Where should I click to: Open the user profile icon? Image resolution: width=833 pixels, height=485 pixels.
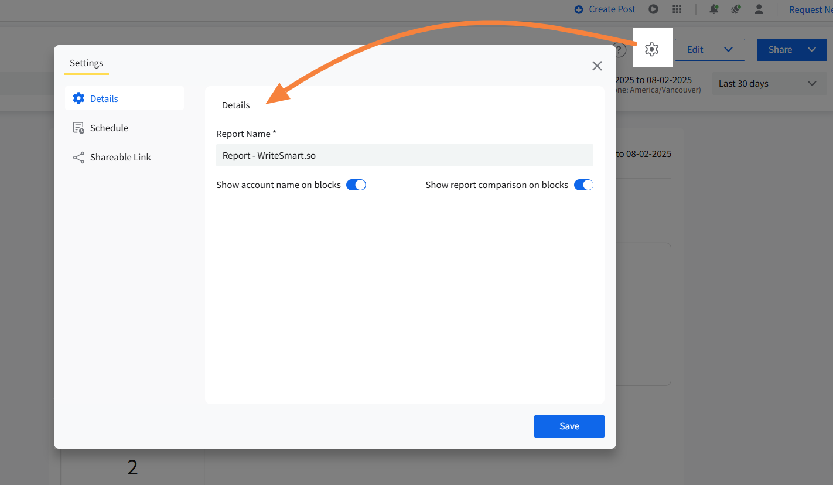pyautogui.click(x=759, y=9)
